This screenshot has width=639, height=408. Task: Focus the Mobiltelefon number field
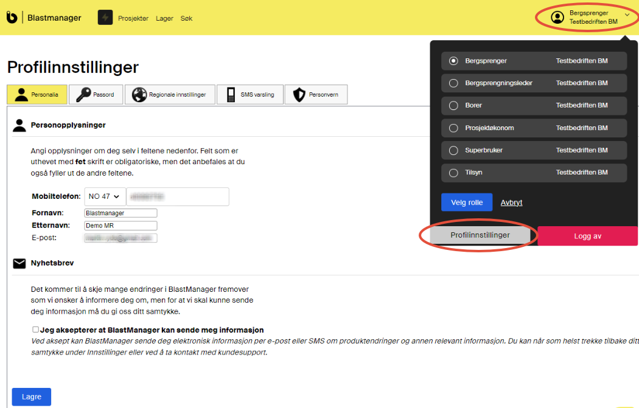tap(178, 196)
